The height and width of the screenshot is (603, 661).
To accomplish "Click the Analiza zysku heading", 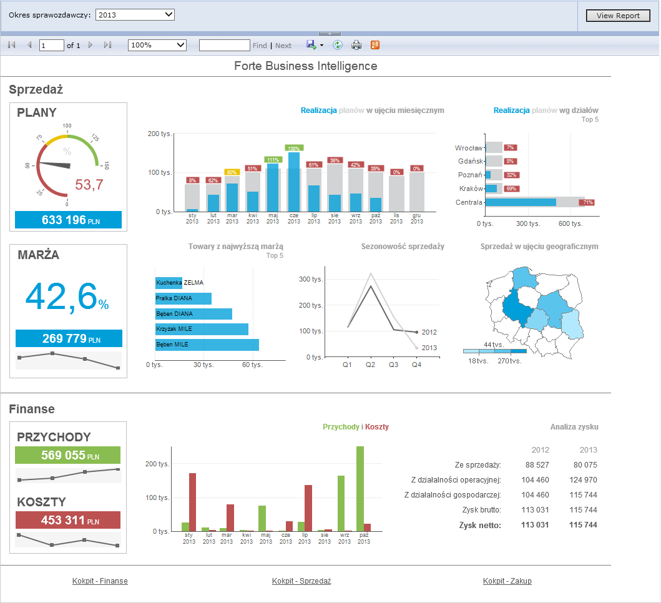I will coord(574,427).
